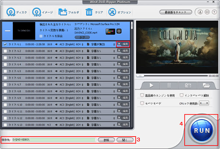The width and height of the screenshot is (220, 149).
Task: Edit タイトル2 with 編集 button
Action: pos(123,51)
